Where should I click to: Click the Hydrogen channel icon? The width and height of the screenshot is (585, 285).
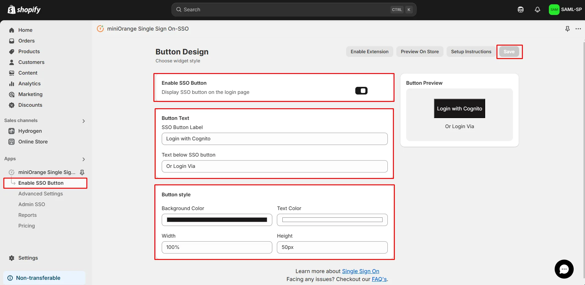pos(12,131)
